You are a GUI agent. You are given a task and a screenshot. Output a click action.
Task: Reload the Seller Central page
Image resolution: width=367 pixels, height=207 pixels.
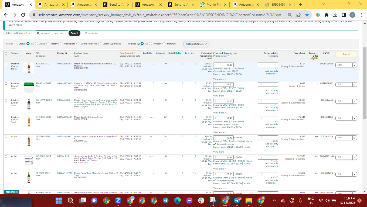coord(23,15)
